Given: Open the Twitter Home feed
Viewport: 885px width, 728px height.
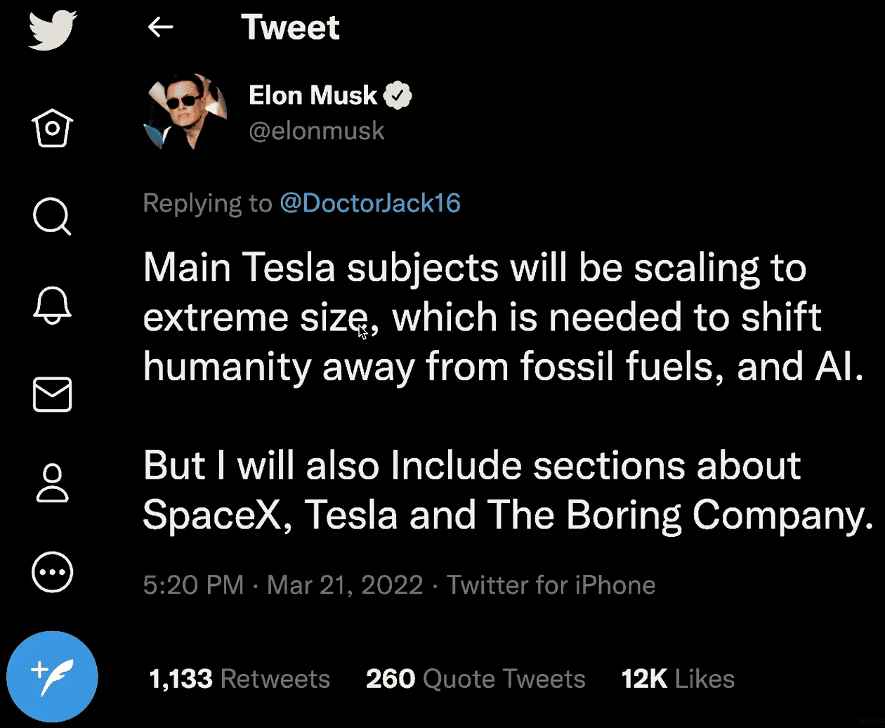Looking at the screenshot, I should 51,128.
